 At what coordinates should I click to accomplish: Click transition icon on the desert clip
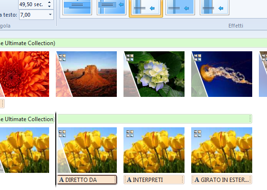pos(62,57)
